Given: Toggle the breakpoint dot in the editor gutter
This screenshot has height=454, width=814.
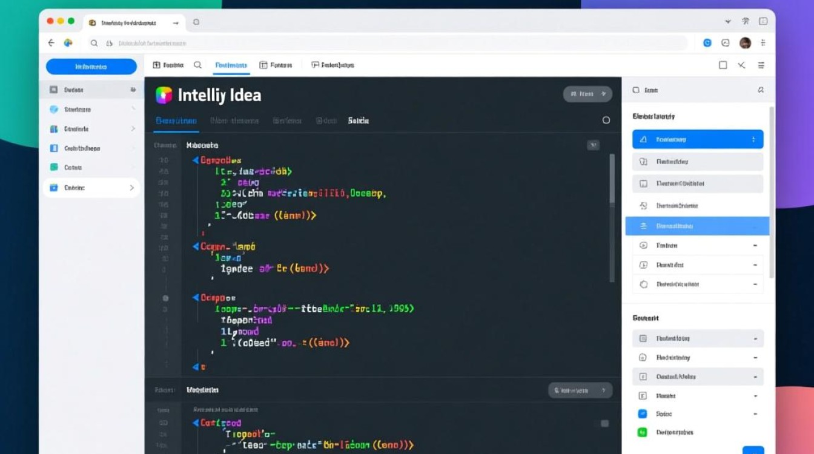Looking at the screenshot, I should pyautogui.click(x=165, y=298).
